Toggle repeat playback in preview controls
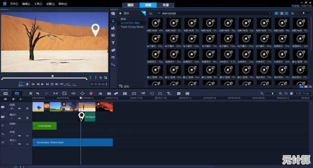 pos(52,84)
